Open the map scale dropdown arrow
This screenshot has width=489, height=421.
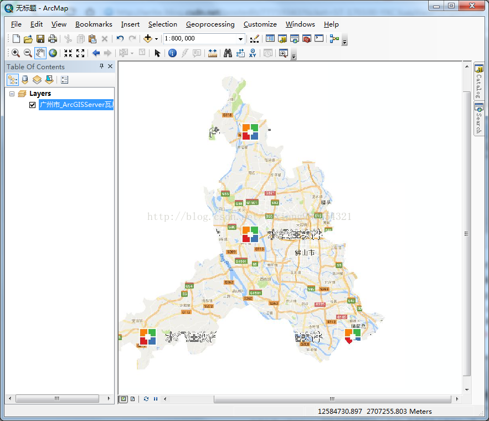240,39
